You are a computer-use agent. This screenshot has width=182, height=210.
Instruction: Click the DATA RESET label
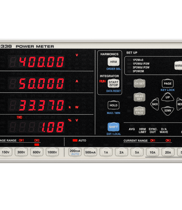click(x=113, y=91)
